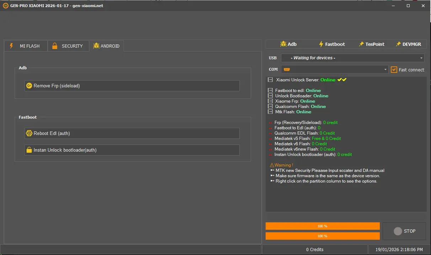This screenshot has width=431, height=255.
Task: Open the Adb bug-icon toolbar button
Action: (288, 44)
